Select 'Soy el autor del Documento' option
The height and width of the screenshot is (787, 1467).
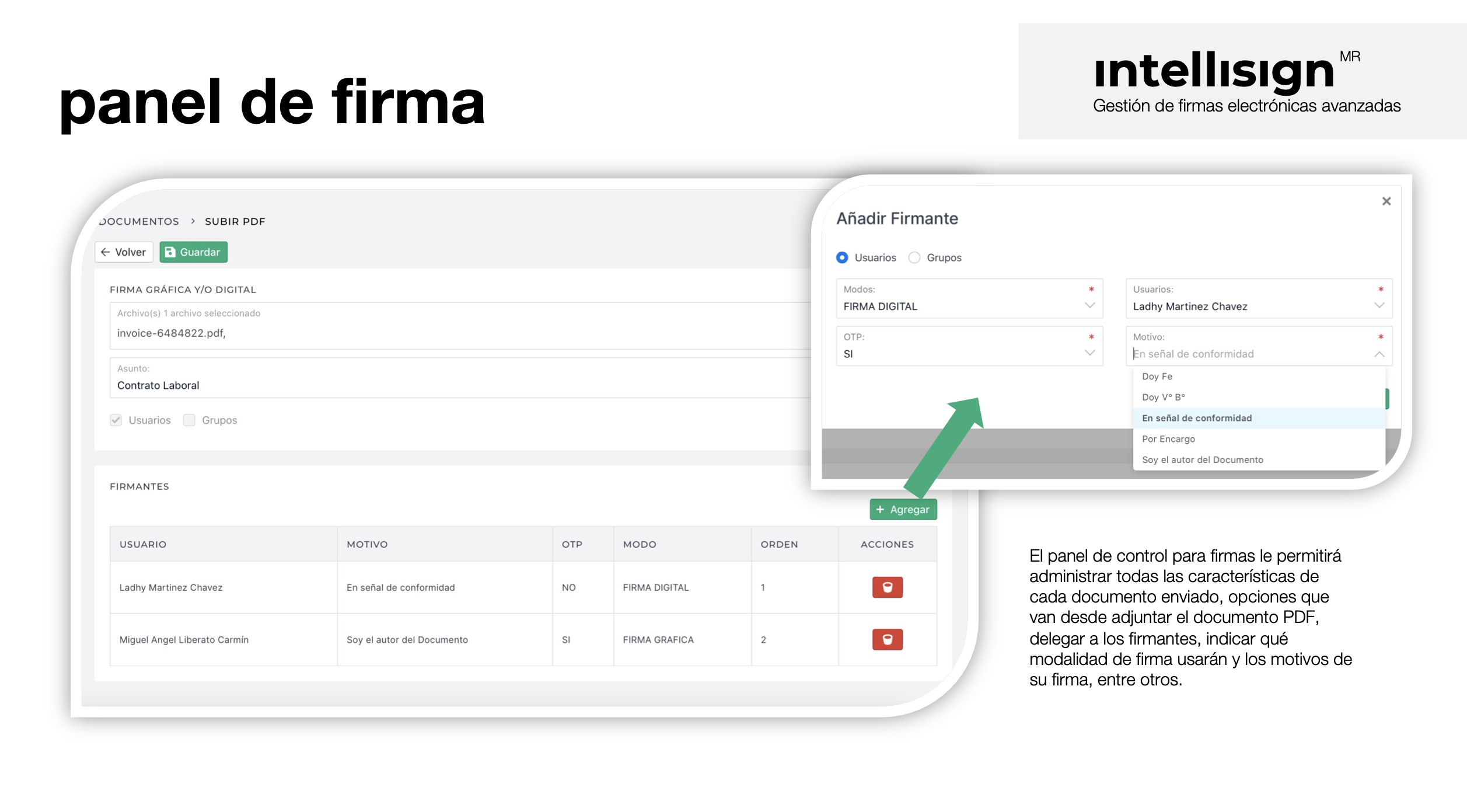tap(1202, 459)
